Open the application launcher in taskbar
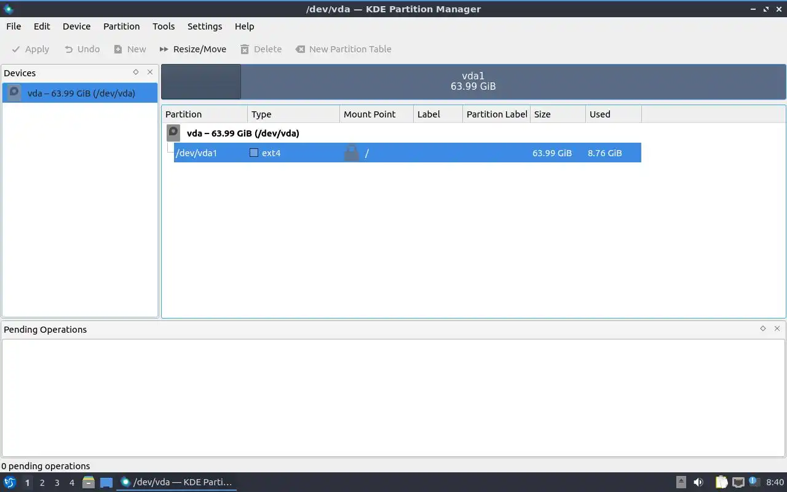787x492 pixels. (x=10, y=482)
